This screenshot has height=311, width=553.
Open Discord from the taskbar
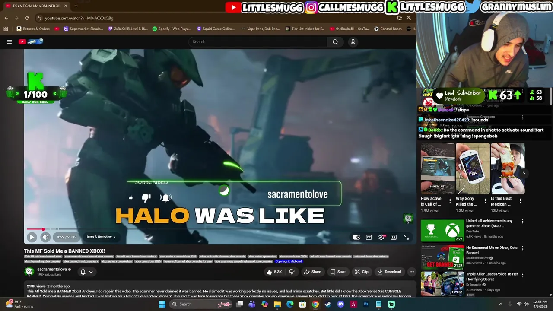pyautogui.click(x=340, y=304)
